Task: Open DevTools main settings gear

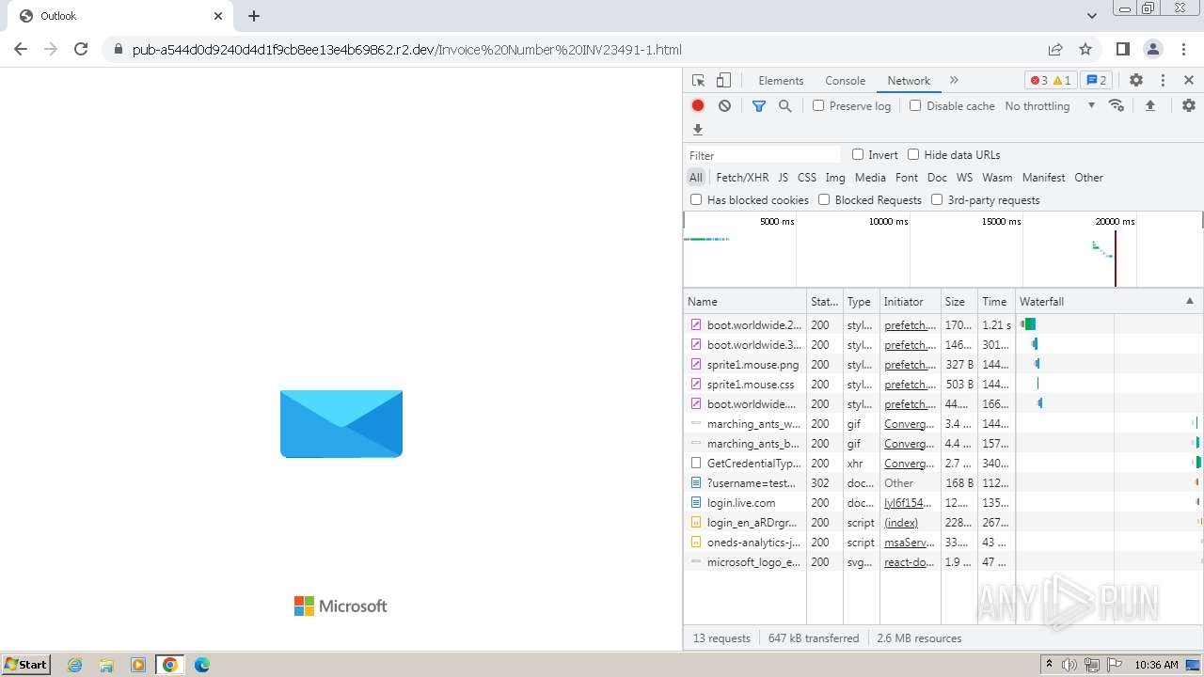Action: [1136, 81]
